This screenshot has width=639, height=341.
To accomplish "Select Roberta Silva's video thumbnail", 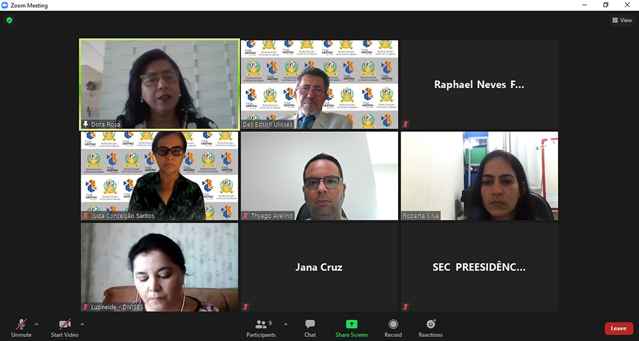I will [x=479, y=176].
